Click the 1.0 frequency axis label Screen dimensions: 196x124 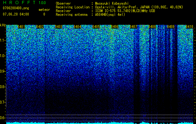[2, 56]
